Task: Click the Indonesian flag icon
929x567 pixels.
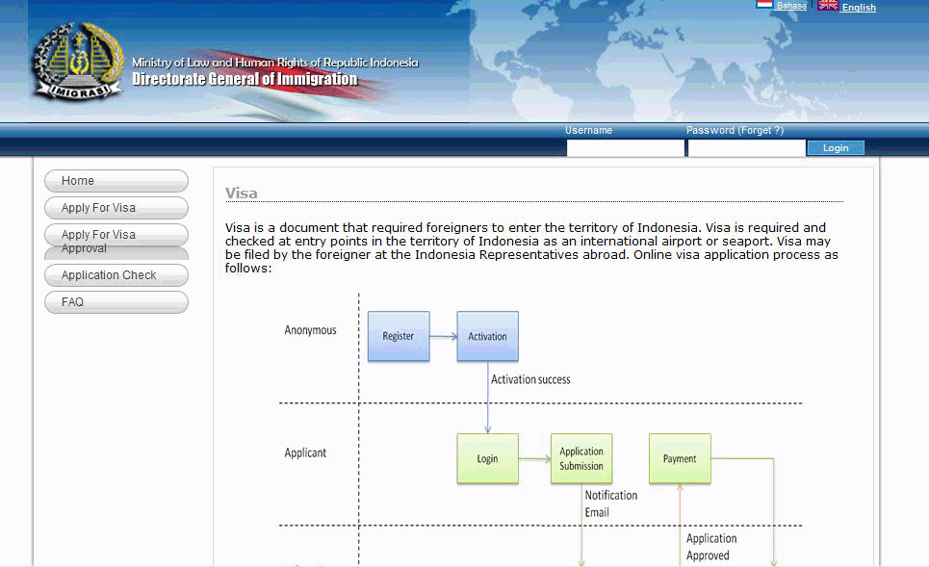Action: (764, 5)
